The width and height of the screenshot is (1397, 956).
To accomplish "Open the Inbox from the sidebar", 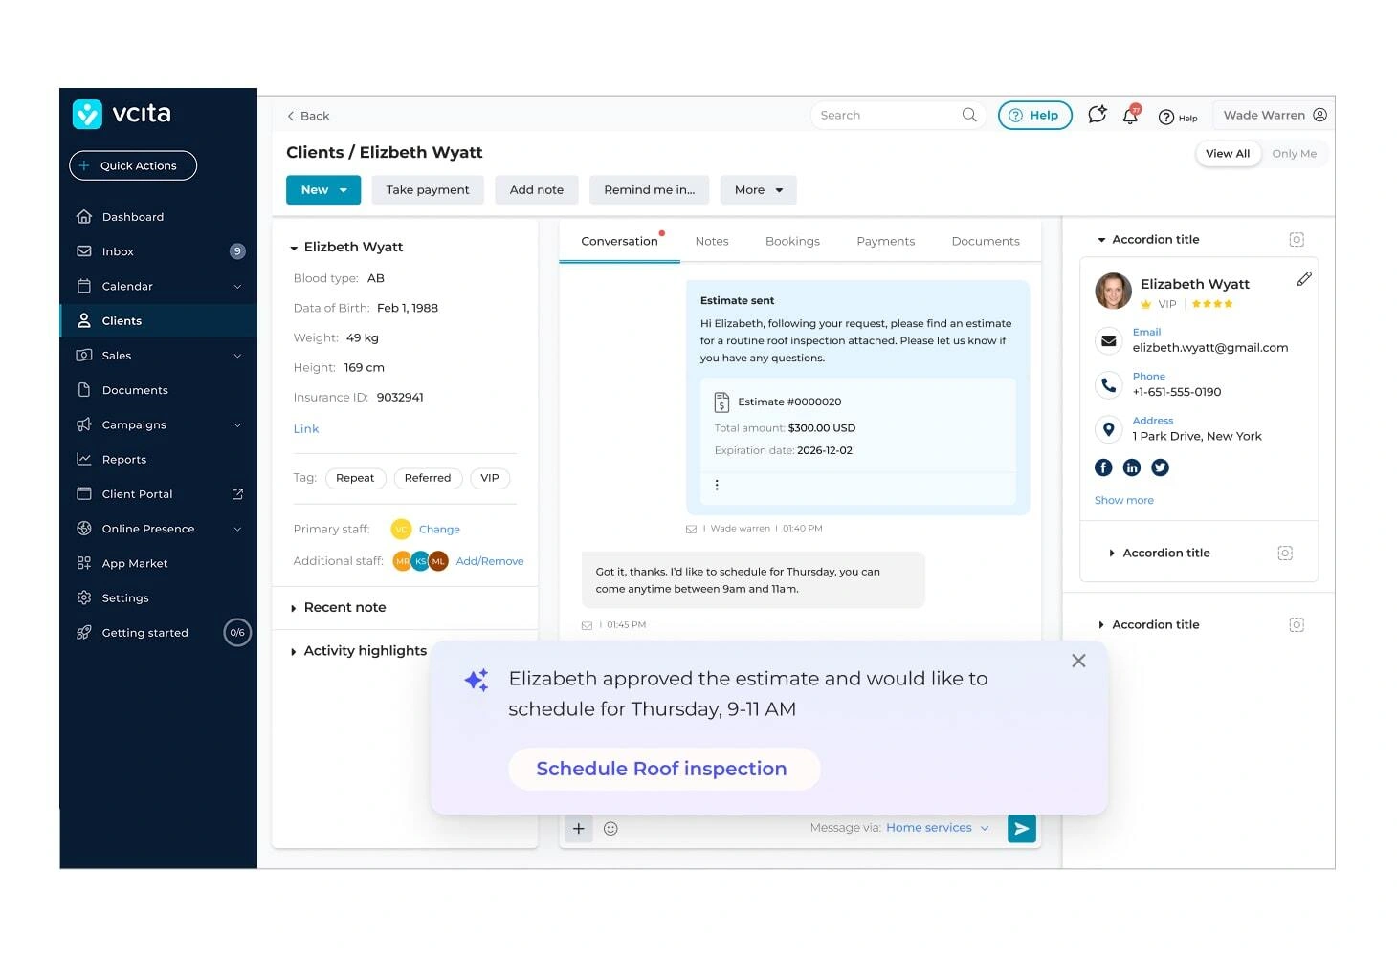I will pos(118,251).
